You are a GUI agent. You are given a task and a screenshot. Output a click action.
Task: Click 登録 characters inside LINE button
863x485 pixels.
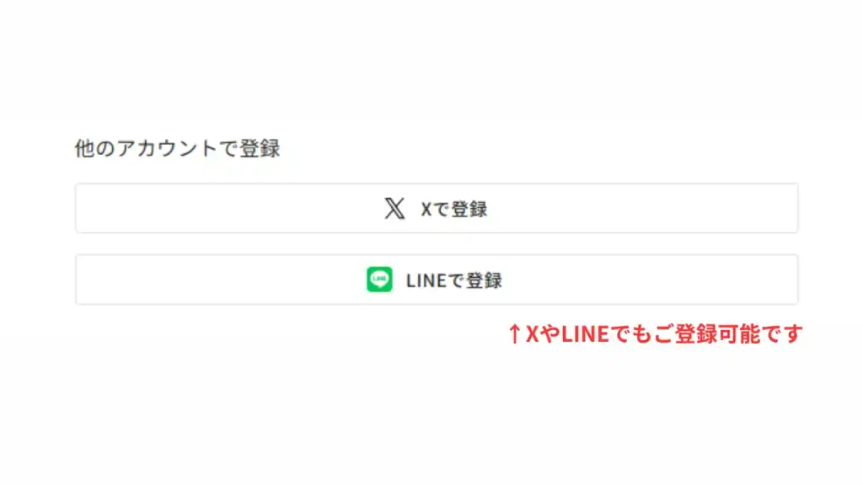(484, 280)
